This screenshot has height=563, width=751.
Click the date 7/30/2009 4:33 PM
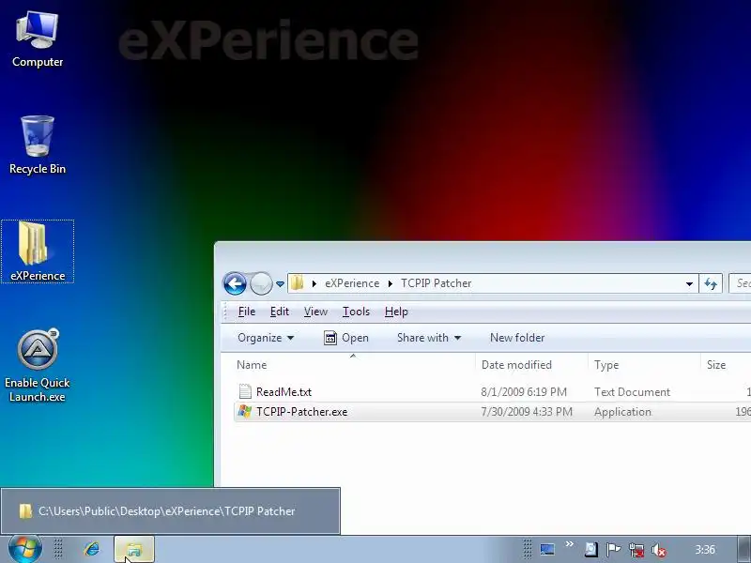click(527, 412)
